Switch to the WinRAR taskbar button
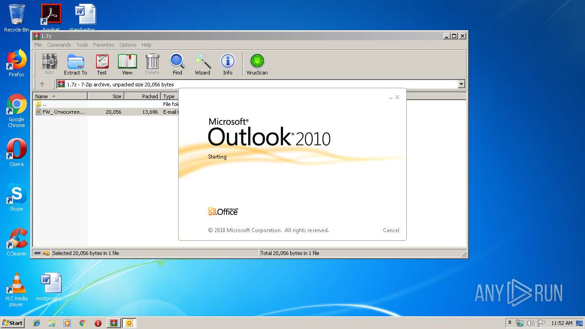The image size is (585, 329). coord(114,323)
